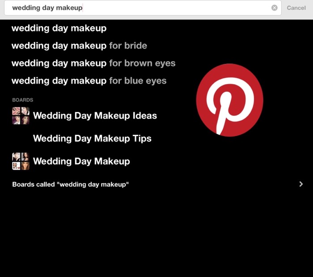
Task: Cancel the search
Action: (x=296, y=8)
